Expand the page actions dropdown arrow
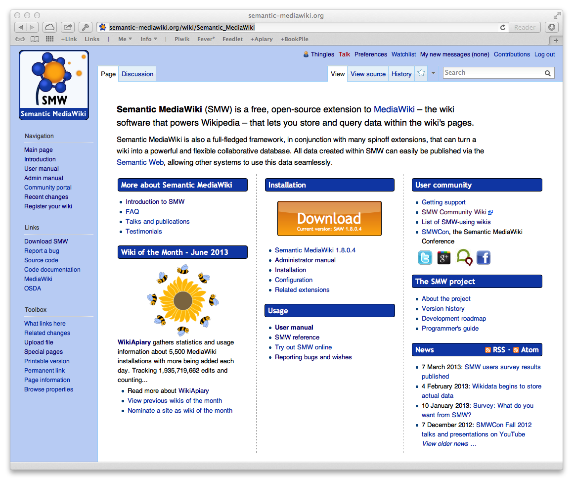574x481 pixels. pyautogui.click(x=433, y=73)
